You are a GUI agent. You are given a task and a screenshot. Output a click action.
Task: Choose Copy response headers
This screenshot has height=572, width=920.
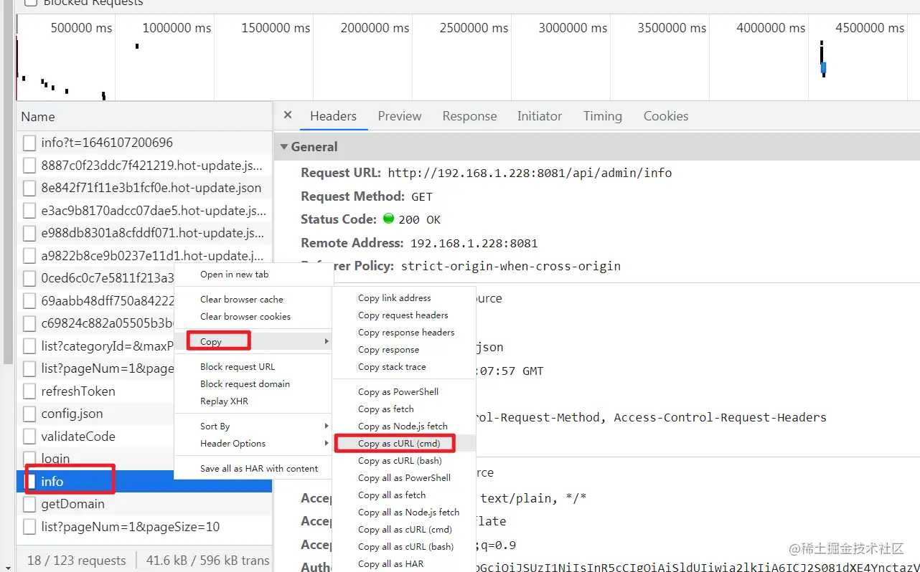click(x=404, y=333)
